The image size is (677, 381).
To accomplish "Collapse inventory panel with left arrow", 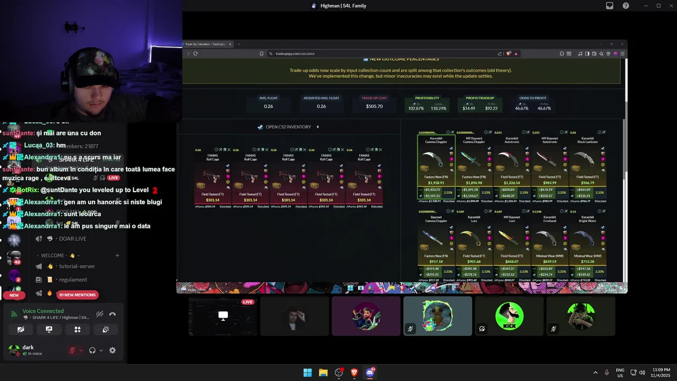I will tap(317, 127).
